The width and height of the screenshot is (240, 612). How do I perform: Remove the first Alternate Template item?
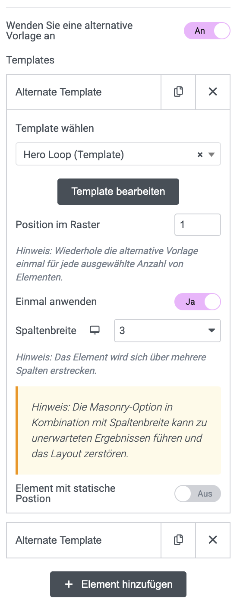tap(213, 92)
